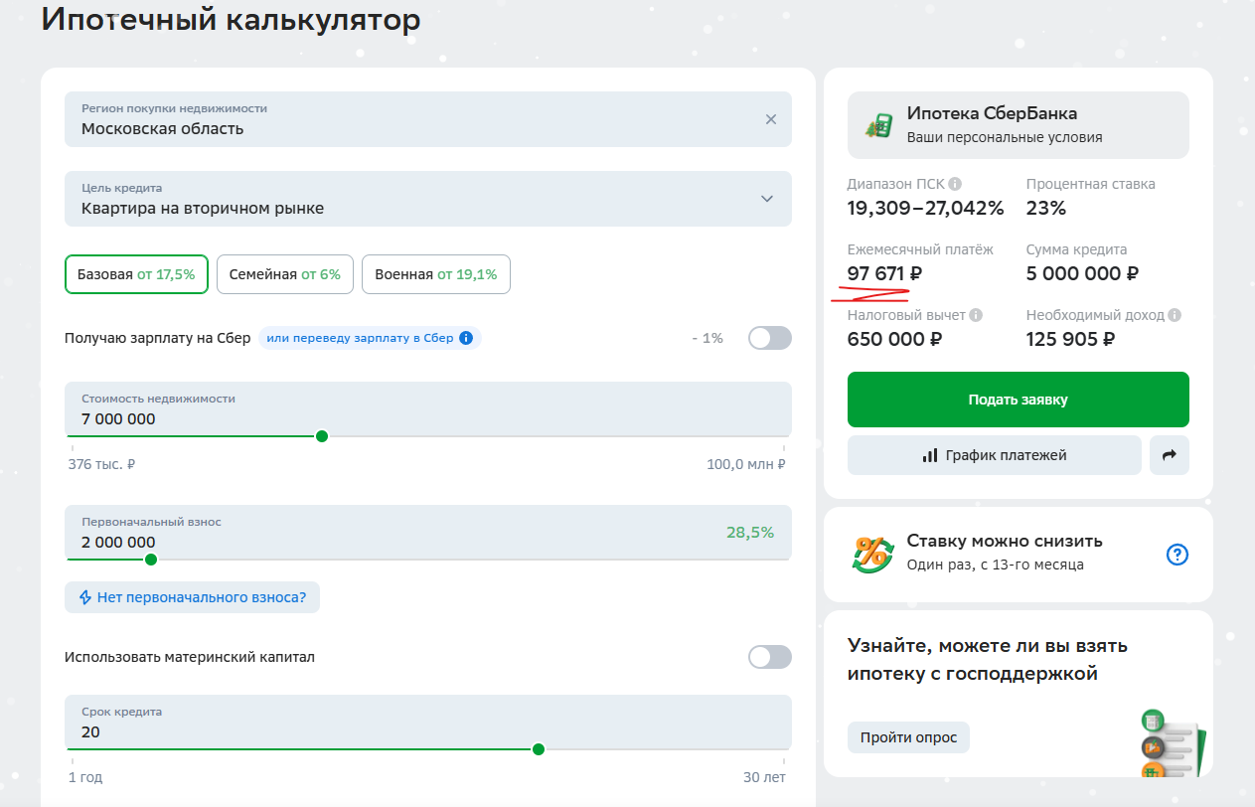Click the 30 лет maximum term label
This screenshot has height=807, width=1255.
coord(762,777)
